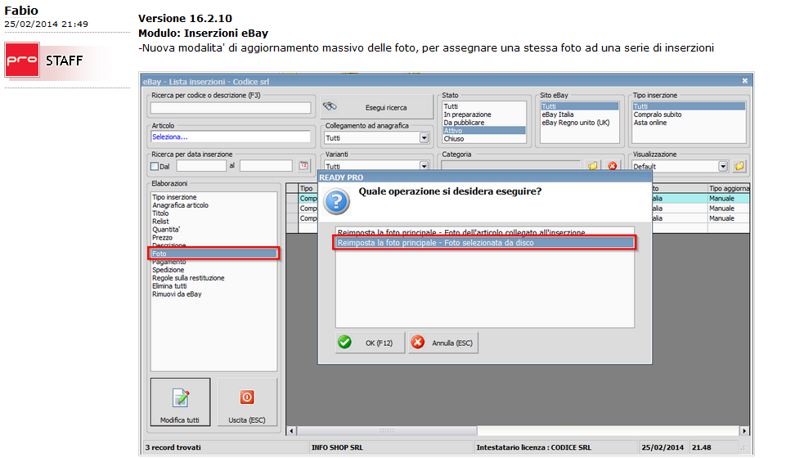This screenshot has height=458, width=795.
Task: Click the Tipo aggiorna column header
Action: 729,188
